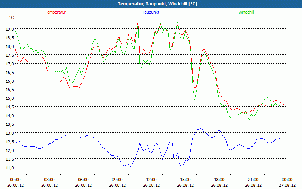Select the 19,0 y-axis value label
The width and height of the screenshot is (302, 189).
(9, 29)
